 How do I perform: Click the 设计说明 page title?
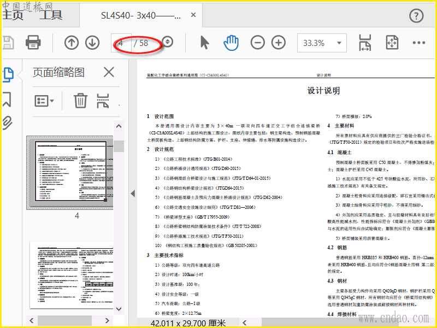click(x=323, y=91)
